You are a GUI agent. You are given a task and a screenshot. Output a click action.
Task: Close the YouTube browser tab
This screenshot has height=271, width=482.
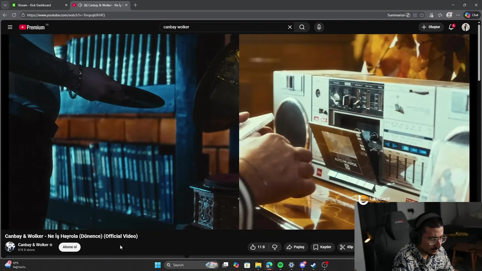[126, 5]
